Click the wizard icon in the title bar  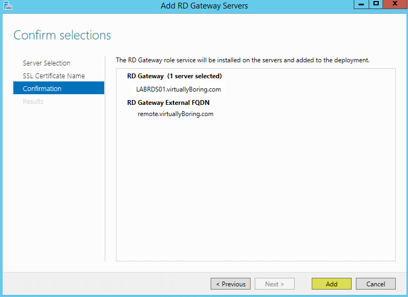pos(7,6)
